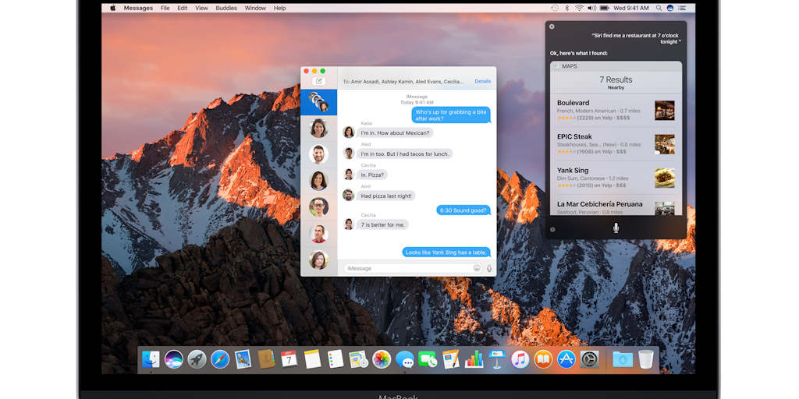Screen dimensions: 799x399
Task: Open Downloads folder in Dock
Action: tap(623, 359)
